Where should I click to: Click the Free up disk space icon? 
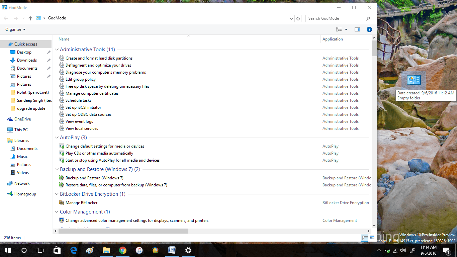[62, 86]
